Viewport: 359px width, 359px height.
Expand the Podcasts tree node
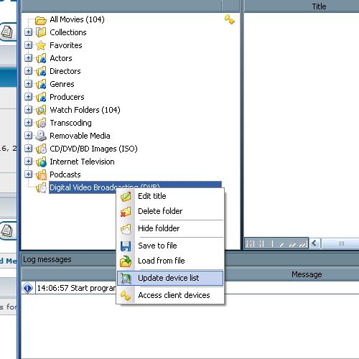tap(28, 174)
